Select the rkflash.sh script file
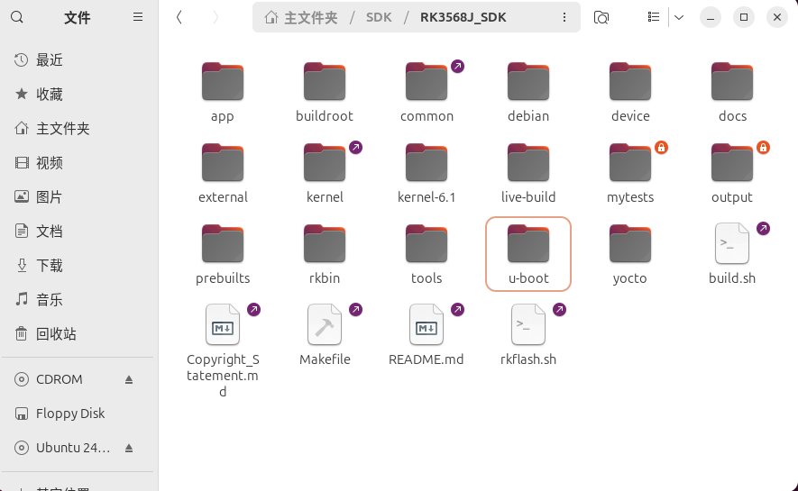The height and width of the screenshot is (491, 798). (x=528, y=335)
